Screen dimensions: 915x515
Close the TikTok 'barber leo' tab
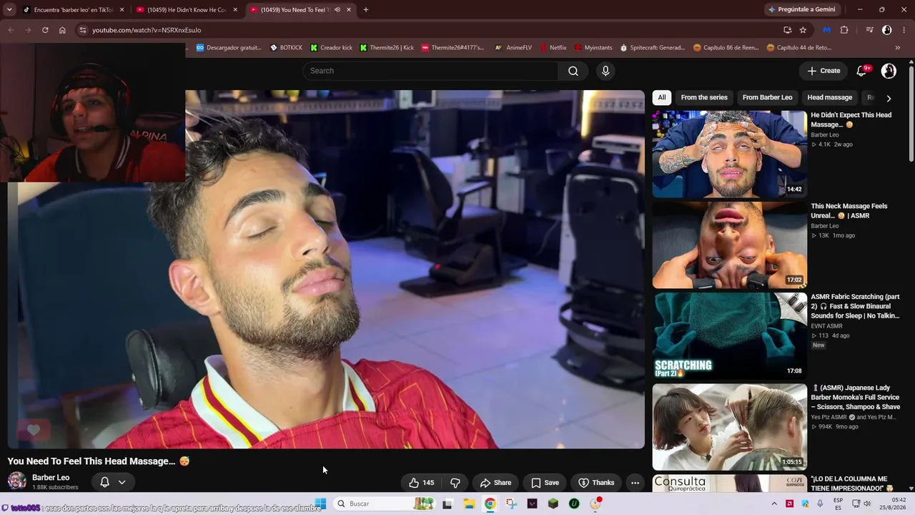point(122,10)
